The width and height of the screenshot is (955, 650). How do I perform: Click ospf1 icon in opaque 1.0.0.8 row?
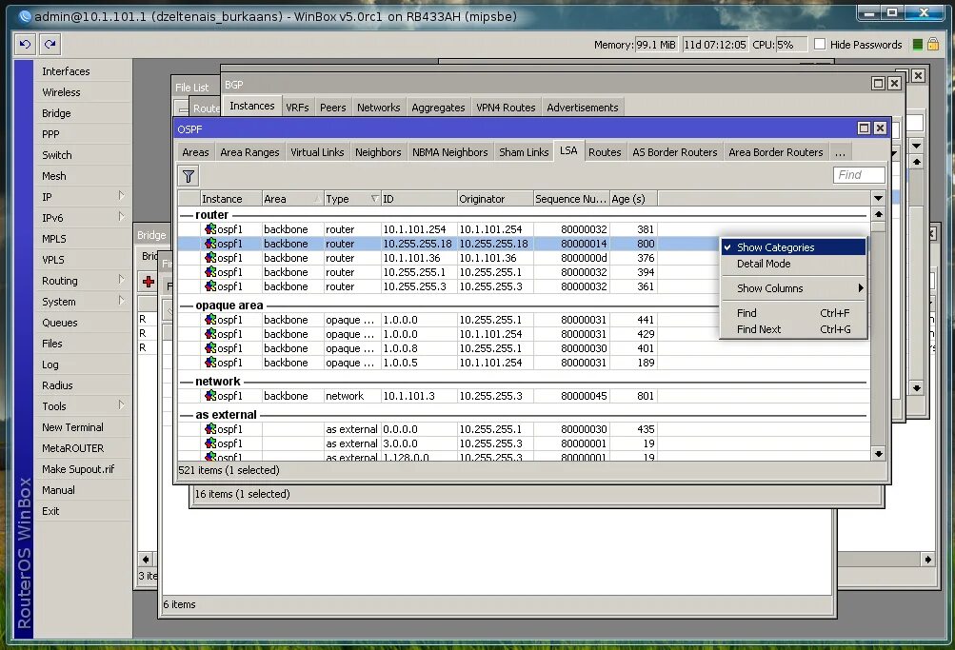tap(210, 348)
